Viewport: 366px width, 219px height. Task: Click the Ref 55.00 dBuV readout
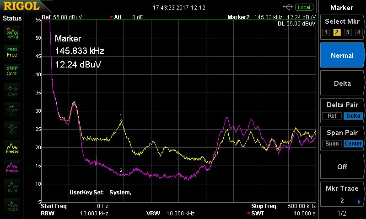pyautogui.click(x=62, y=17)
